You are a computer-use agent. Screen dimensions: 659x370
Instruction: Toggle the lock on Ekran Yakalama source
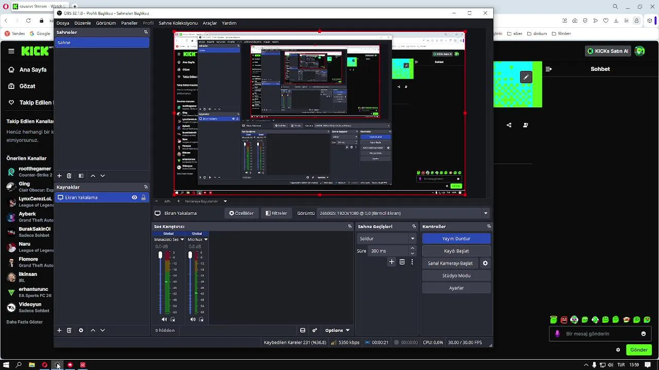143,197
